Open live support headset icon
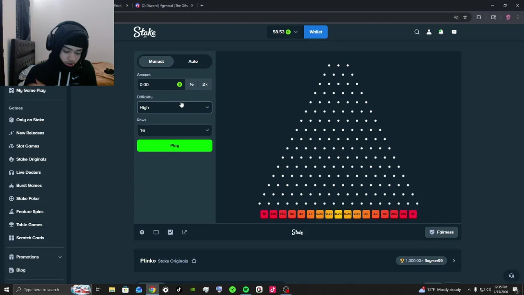524x295 pixels. [511, 276]
